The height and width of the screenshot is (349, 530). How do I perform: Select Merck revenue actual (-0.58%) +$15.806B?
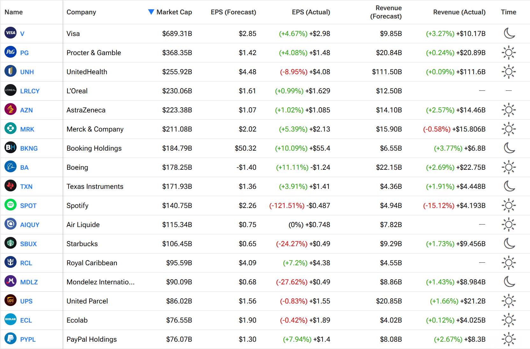pyautogui.click(x=454, y=129)
